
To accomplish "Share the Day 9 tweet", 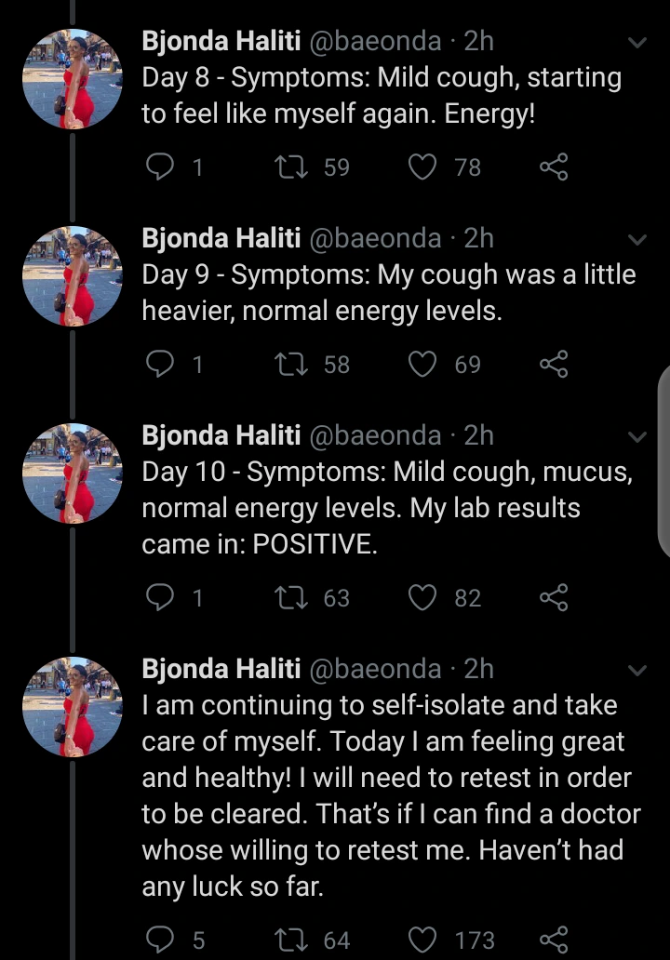I will click(x=555, y=364).
